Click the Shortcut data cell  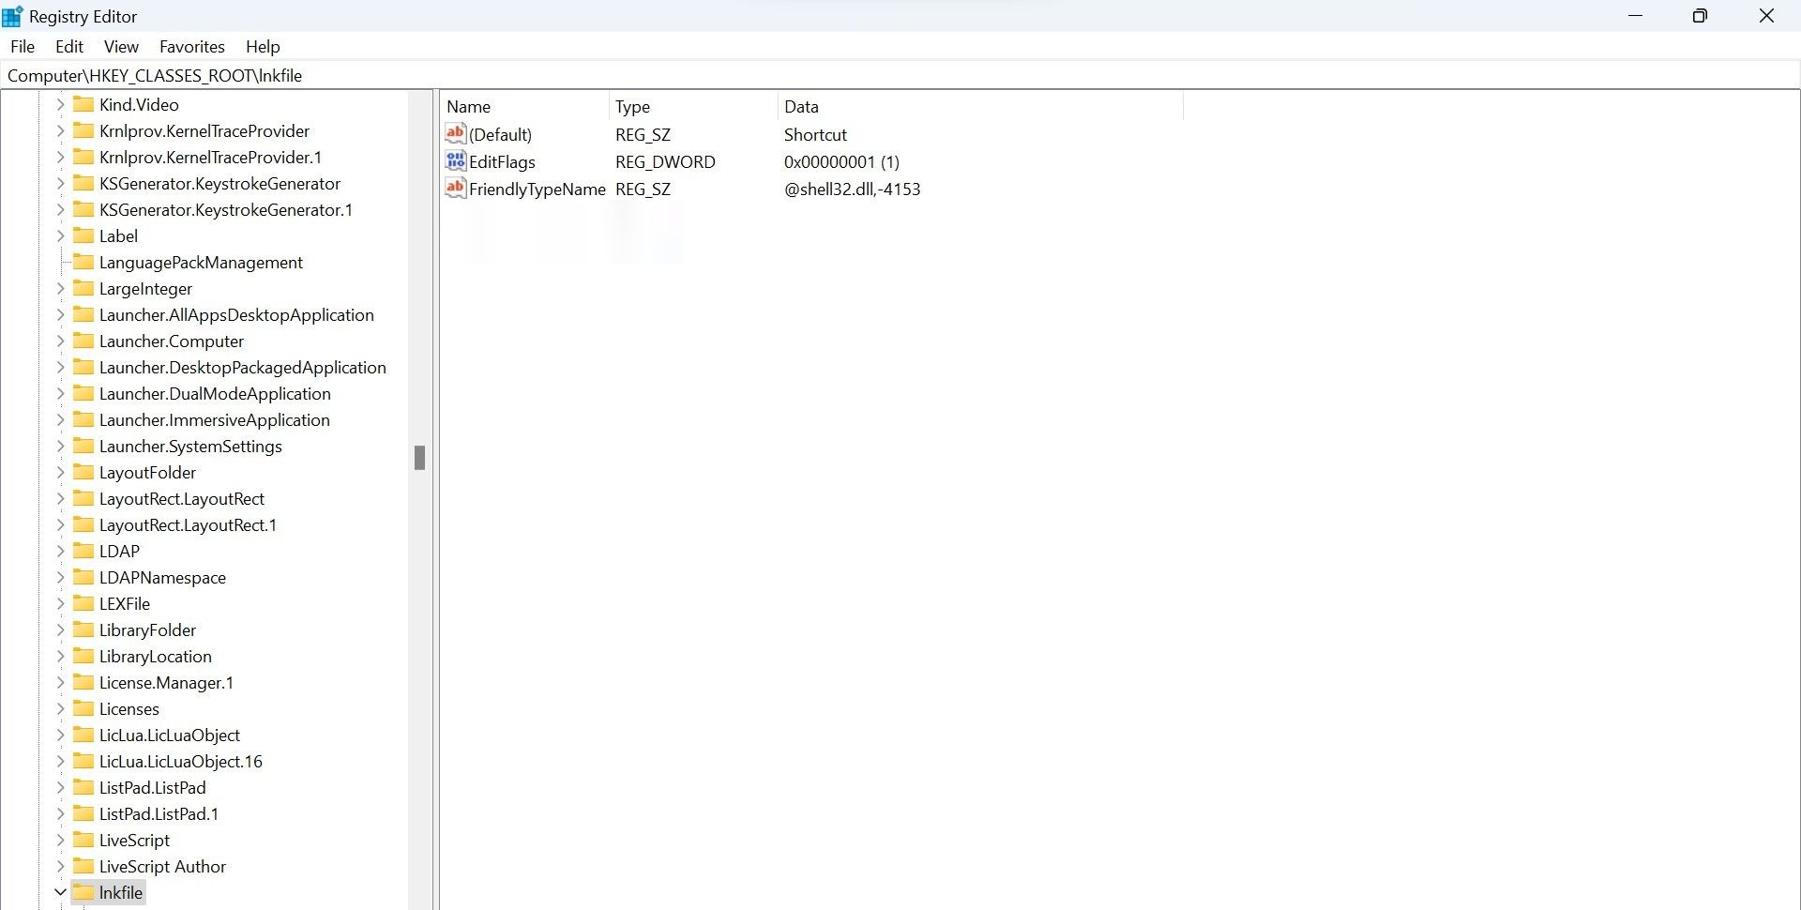[815, 134]
